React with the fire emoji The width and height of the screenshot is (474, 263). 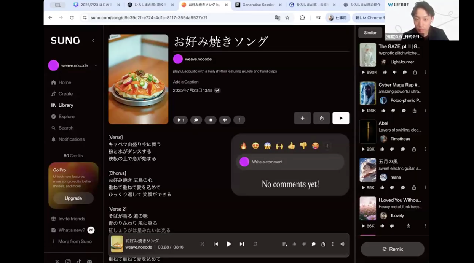tap(244, 146)
